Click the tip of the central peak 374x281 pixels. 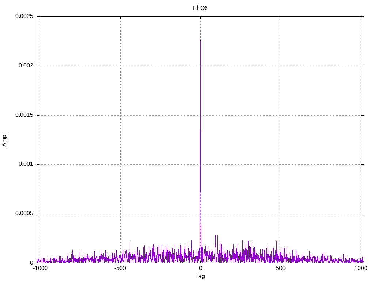tap(200, 40)
